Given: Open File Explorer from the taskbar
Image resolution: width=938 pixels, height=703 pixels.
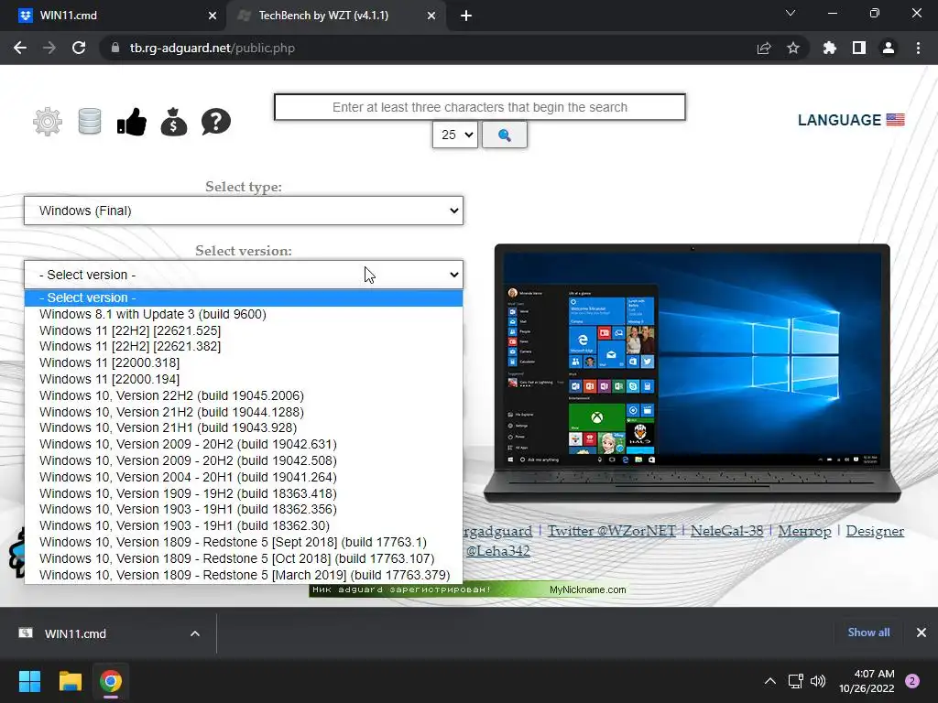Looking at the screenshot, I should point(70,681).
